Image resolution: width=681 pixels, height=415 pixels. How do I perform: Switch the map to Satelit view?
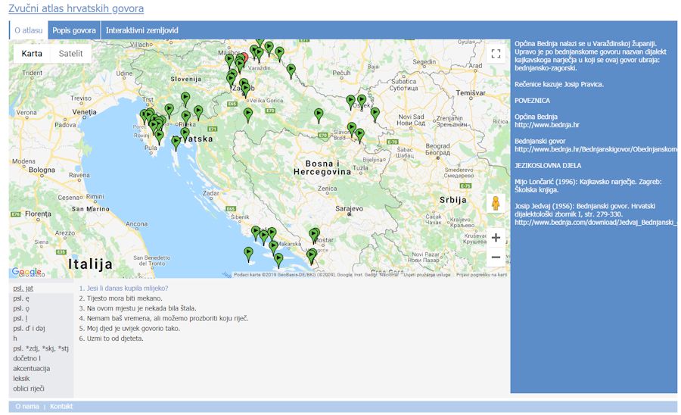(70, 53)
